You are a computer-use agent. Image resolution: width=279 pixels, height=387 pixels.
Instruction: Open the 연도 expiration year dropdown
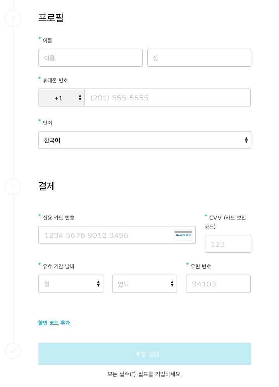tap(145, 283)
